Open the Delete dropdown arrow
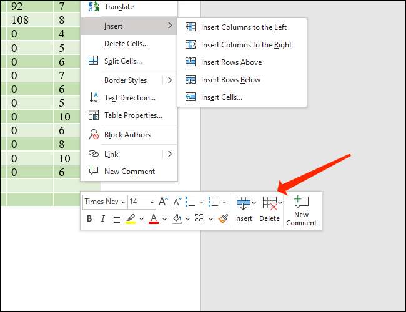Screen dimensions: 406x312 (x=280, y=203)
